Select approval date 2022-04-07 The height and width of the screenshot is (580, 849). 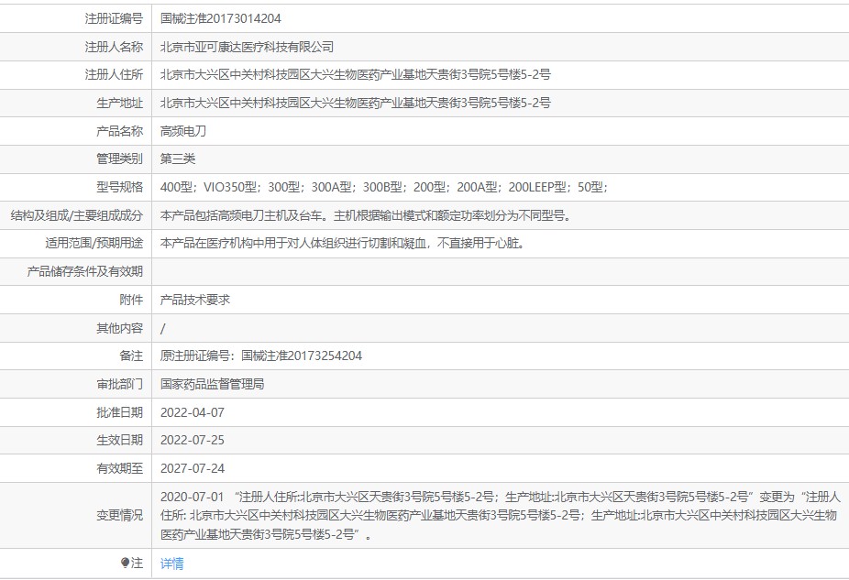point(193,412)
